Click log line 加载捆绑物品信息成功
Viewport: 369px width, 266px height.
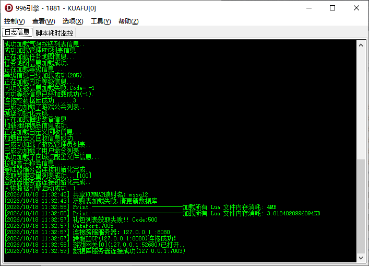coord(37,125)
